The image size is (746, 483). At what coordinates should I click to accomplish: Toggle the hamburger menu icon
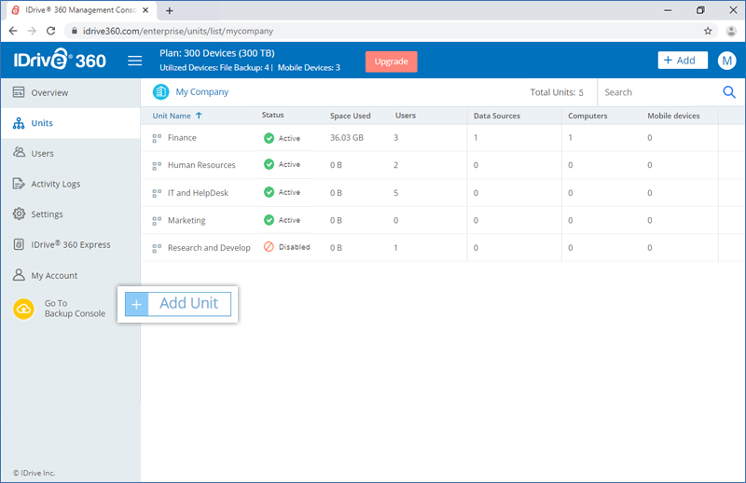click(134, 61)
